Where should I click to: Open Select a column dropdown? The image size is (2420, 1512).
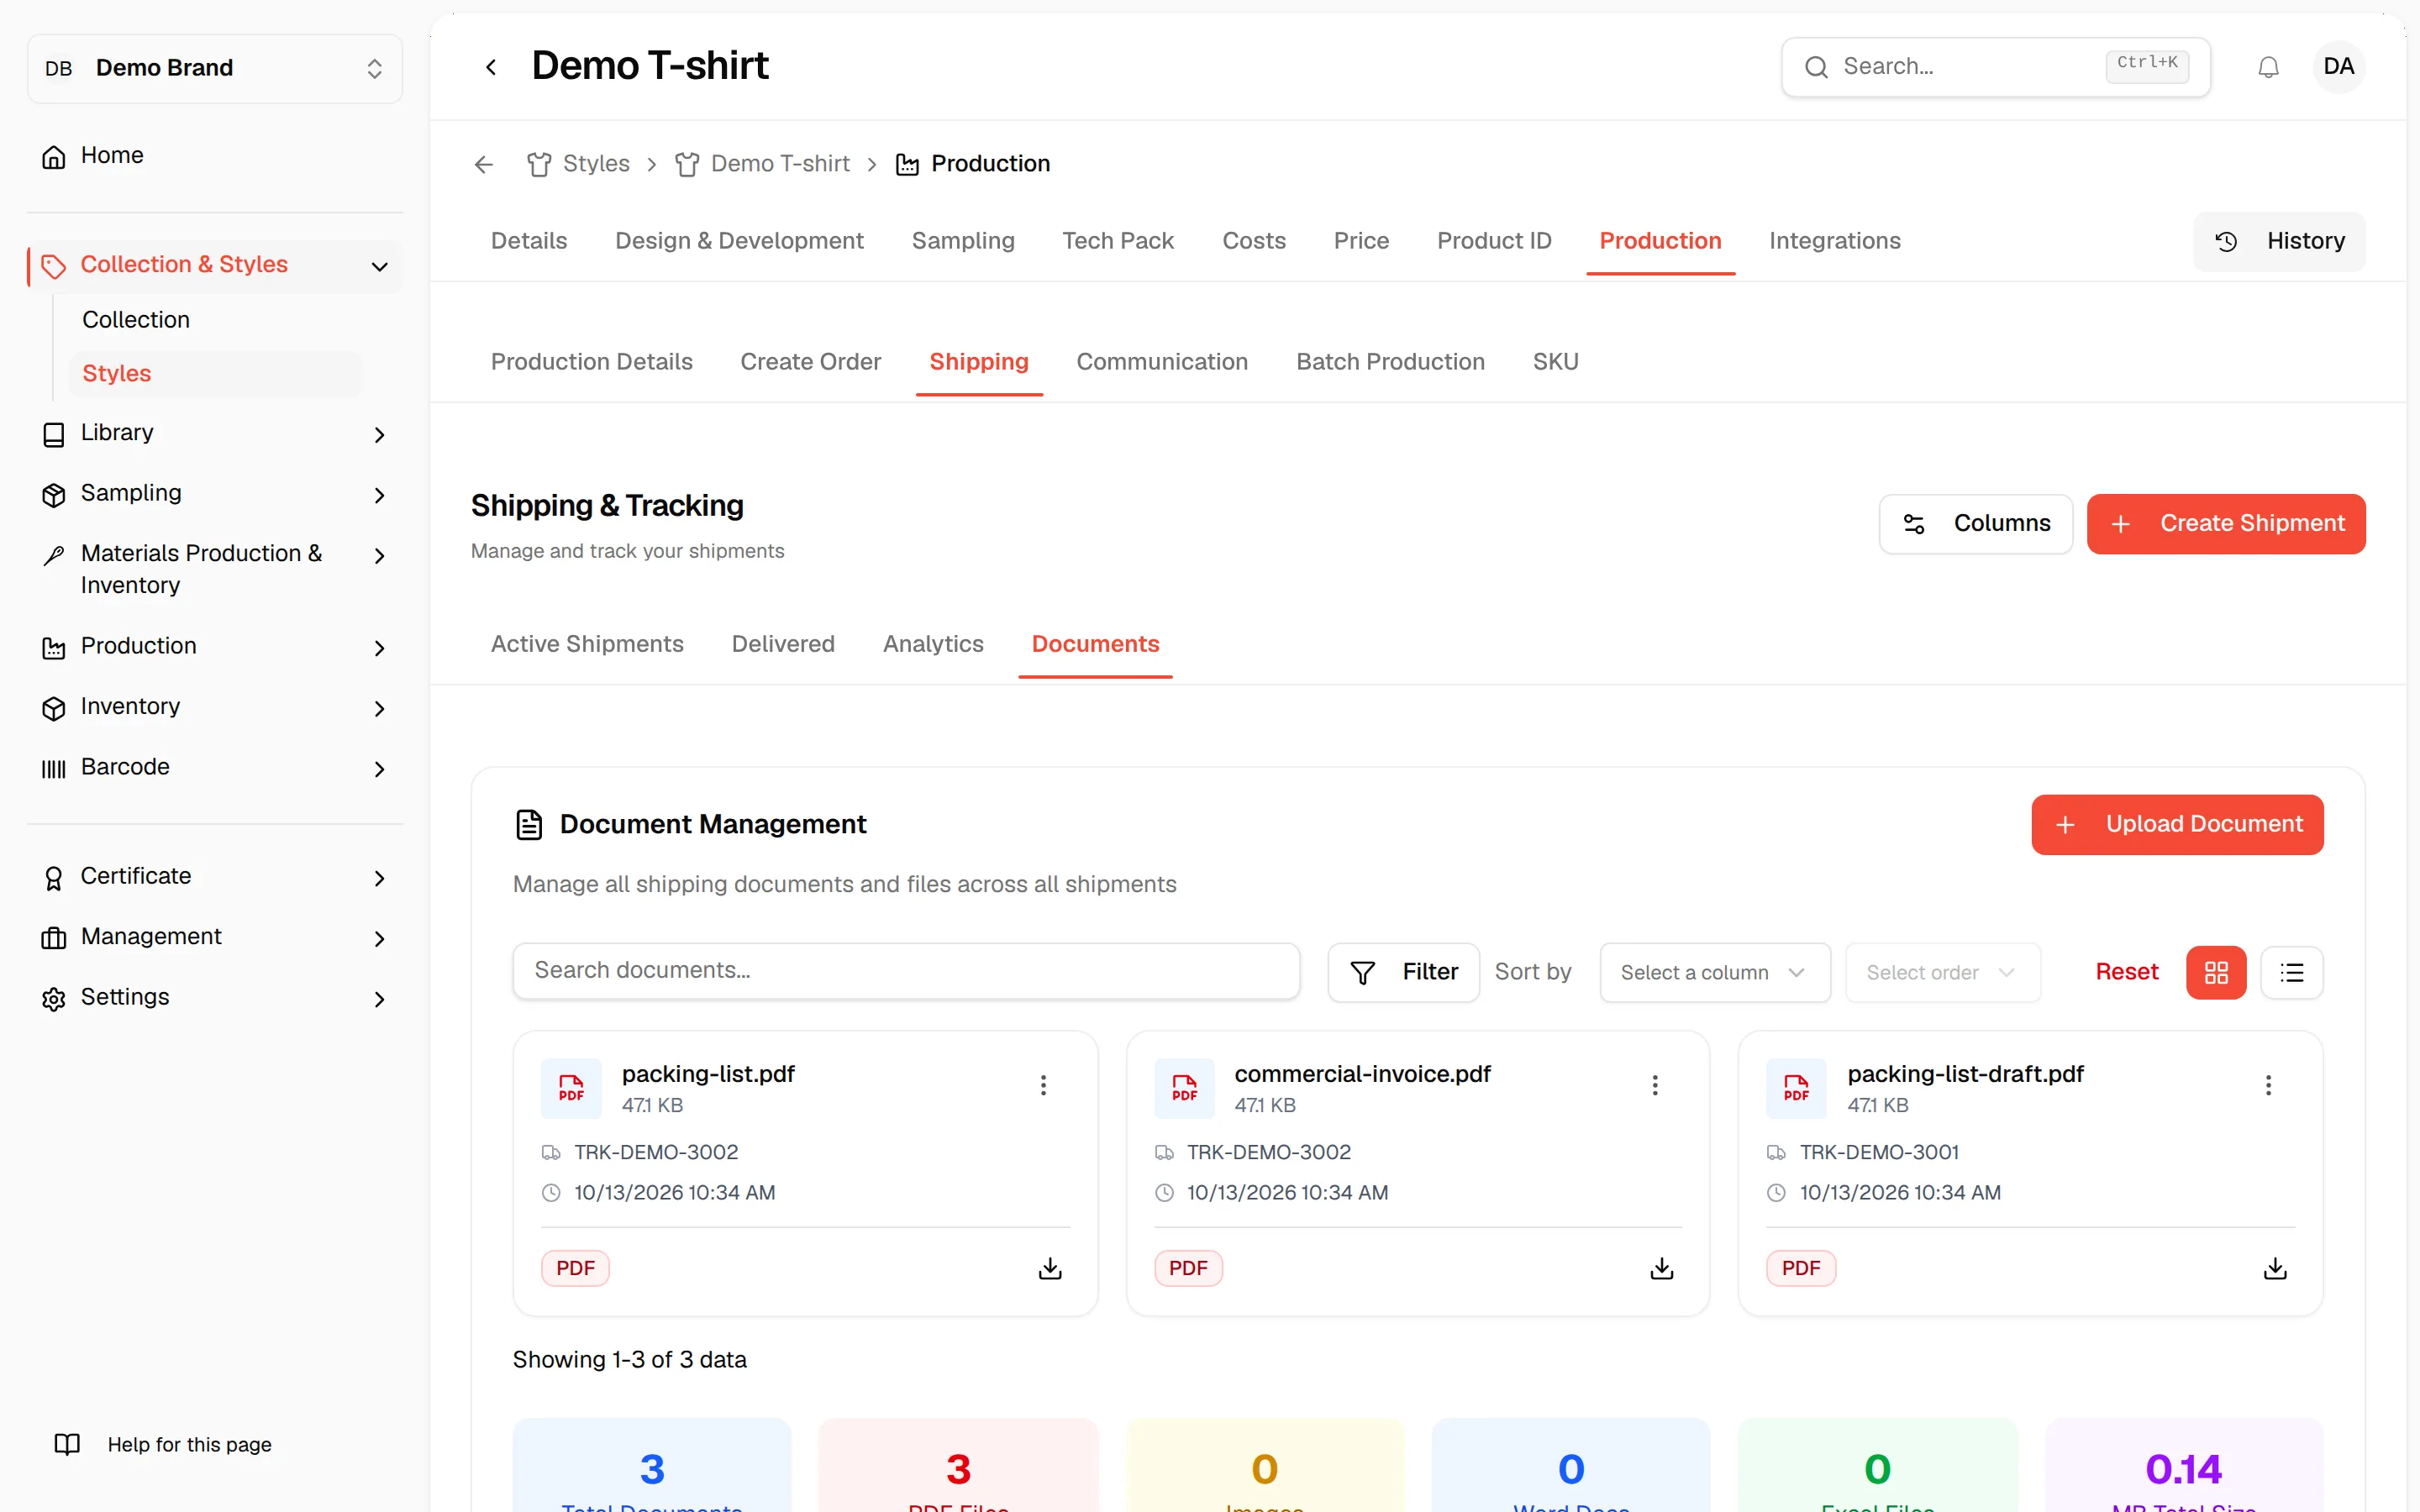1714,972
